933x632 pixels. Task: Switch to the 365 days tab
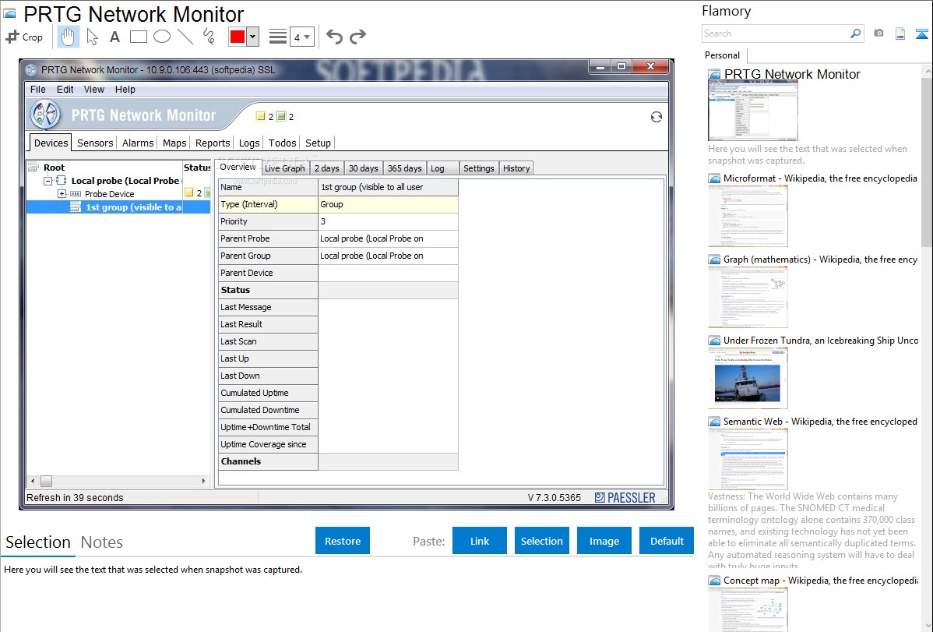[x=405, y=168]
